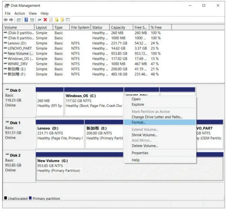The image size is (230, 212).
Task: Choose Shrink Volume... in context menu
Action: 144,135
